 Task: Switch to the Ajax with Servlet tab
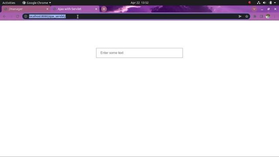pos(75,9)
